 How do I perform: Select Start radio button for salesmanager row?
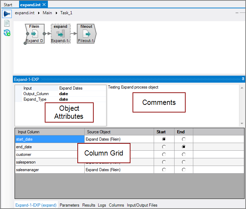(x=164, y=170)
